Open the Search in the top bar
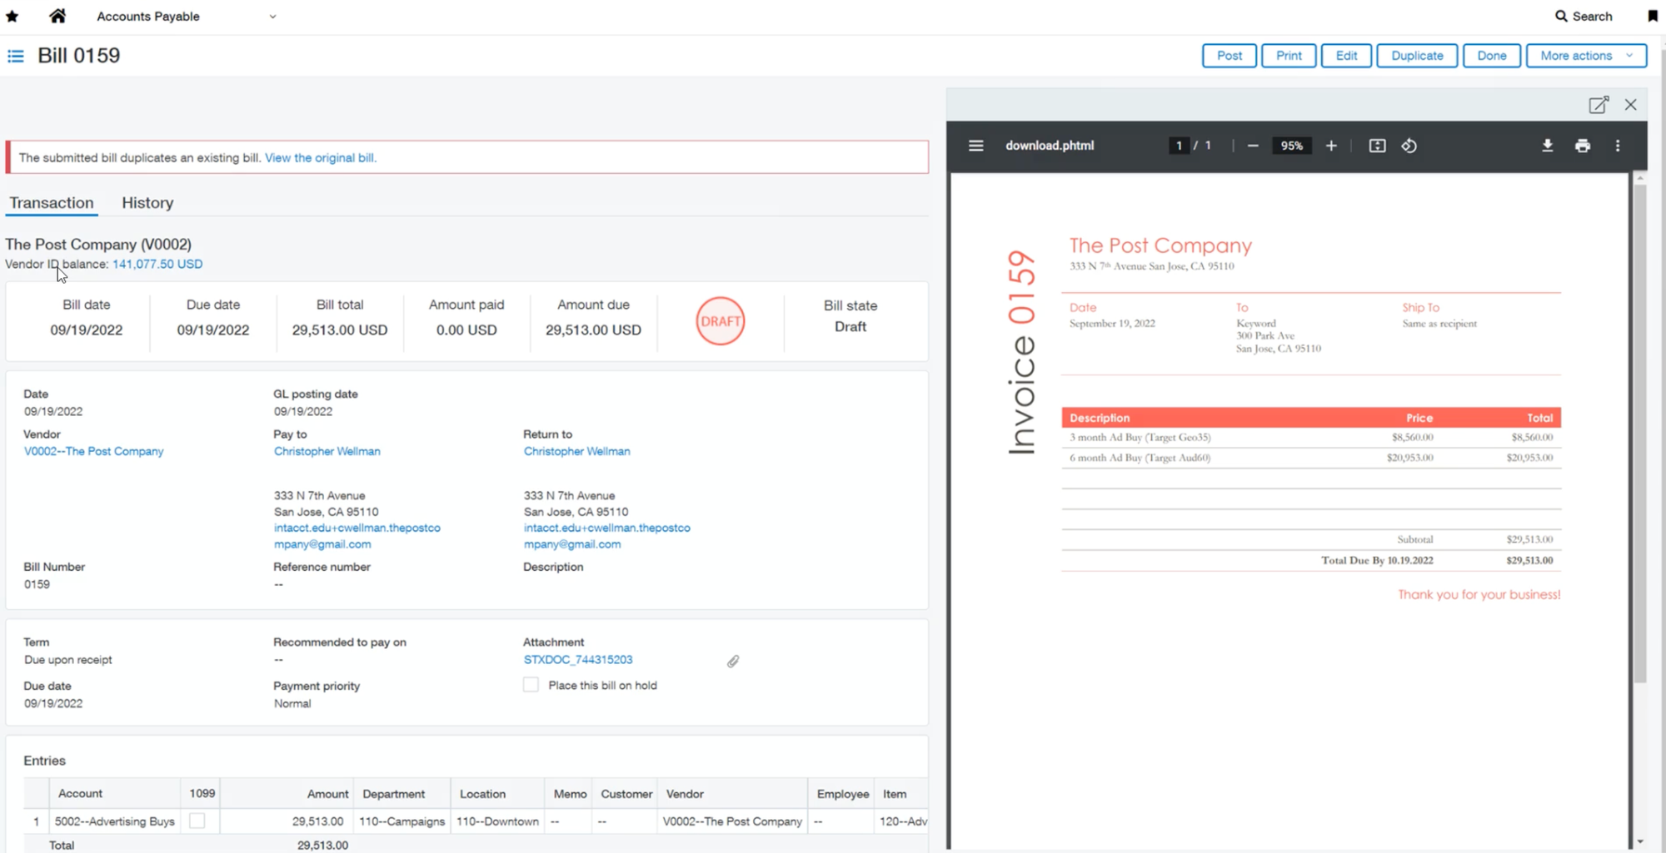The height and width of the screenshot is (853, 1666). [x=1582, y=16]
